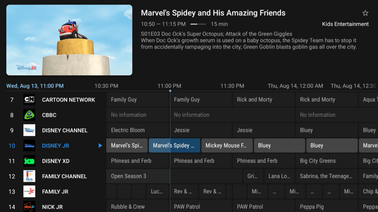Click the program title Marvel's Spidey and His Amazing Friends
Image resolution: width=378 pixels, height=212 pixels.
pyautogui.click(x=213, y=13)
